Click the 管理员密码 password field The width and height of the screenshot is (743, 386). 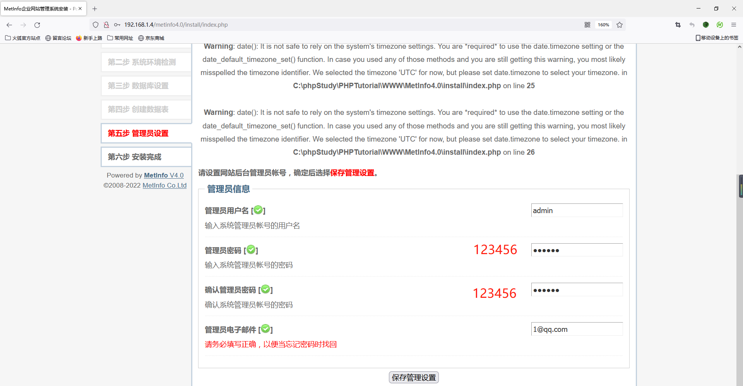coord(577,250)
